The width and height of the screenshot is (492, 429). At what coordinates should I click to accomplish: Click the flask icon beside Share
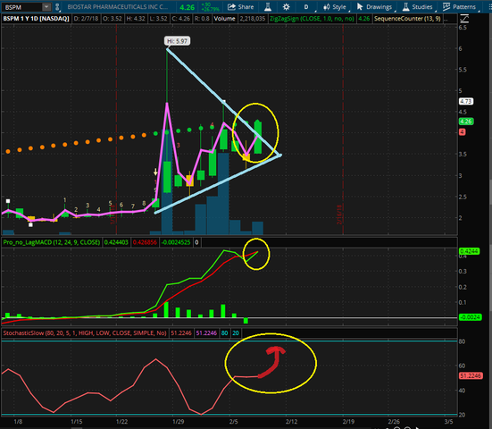[x=268, y=6]
